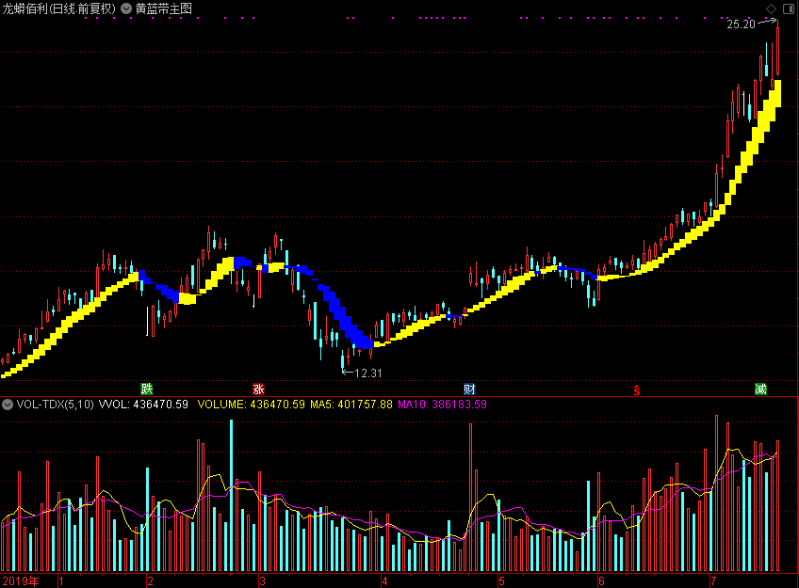Click the green 减 event marker
The height and width of the screenshot is (588, 799).
point(760,389)
